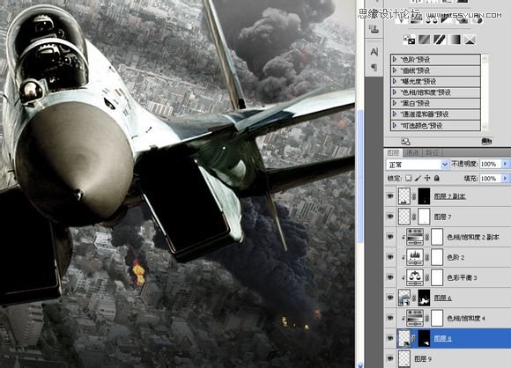Switch to the 通道 tab
Viewport: 511px width, 368px height.
412,152
